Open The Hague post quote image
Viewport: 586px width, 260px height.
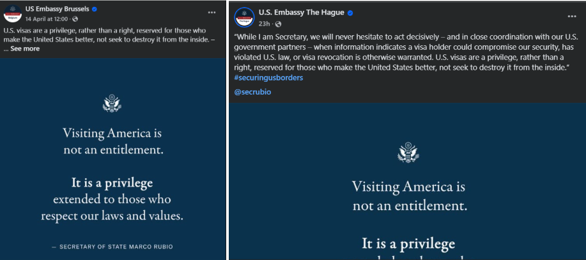(407, 181)
